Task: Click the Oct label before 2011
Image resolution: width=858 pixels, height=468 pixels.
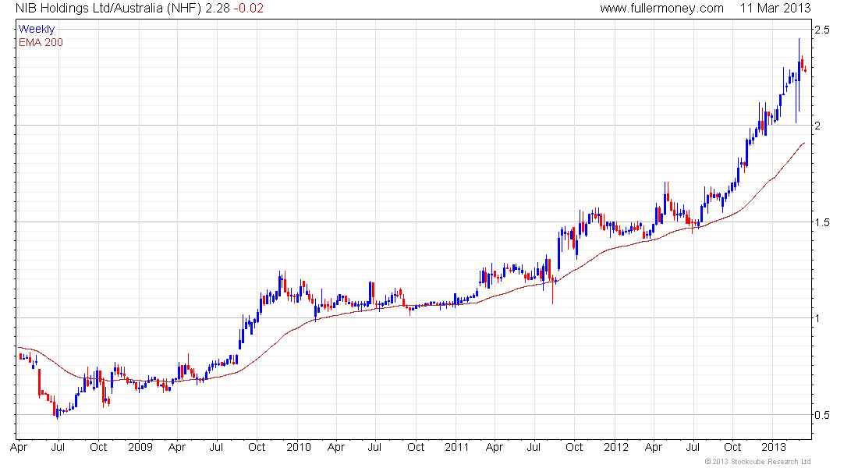Action: [416, 447]
